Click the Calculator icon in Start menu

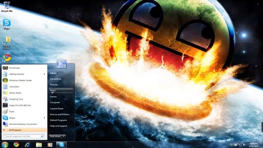pyautogui.click(x=5, y=87)
